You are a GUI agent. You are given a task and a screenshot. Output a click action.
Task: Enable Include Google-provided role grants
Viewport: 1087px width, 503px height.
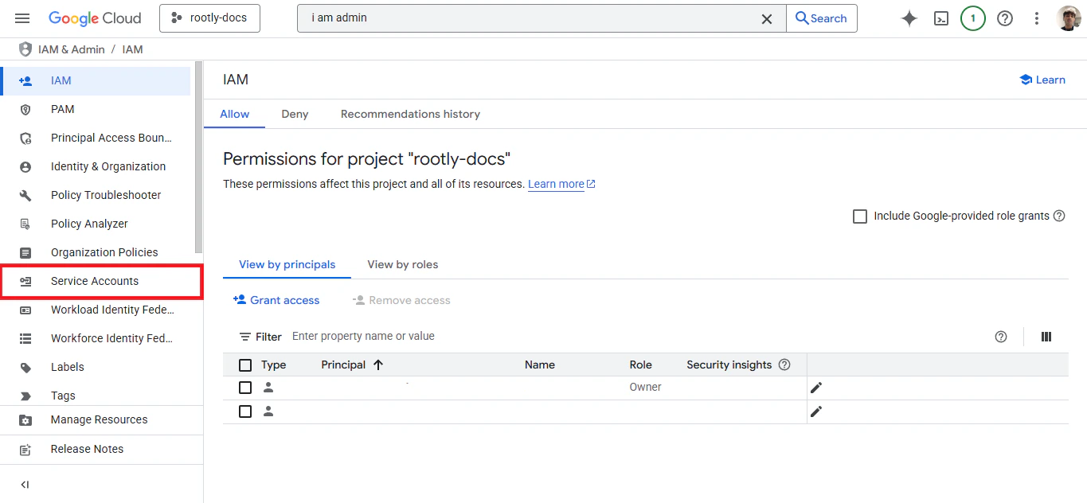pos(859,216)
